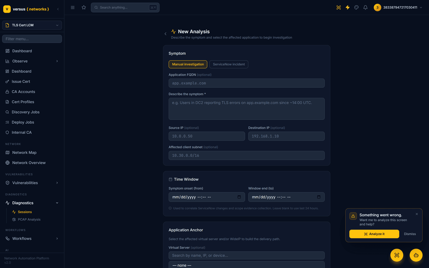Focus the Filter menu input
The width and height of the screenshot is (429, 268).
(32, 39)
